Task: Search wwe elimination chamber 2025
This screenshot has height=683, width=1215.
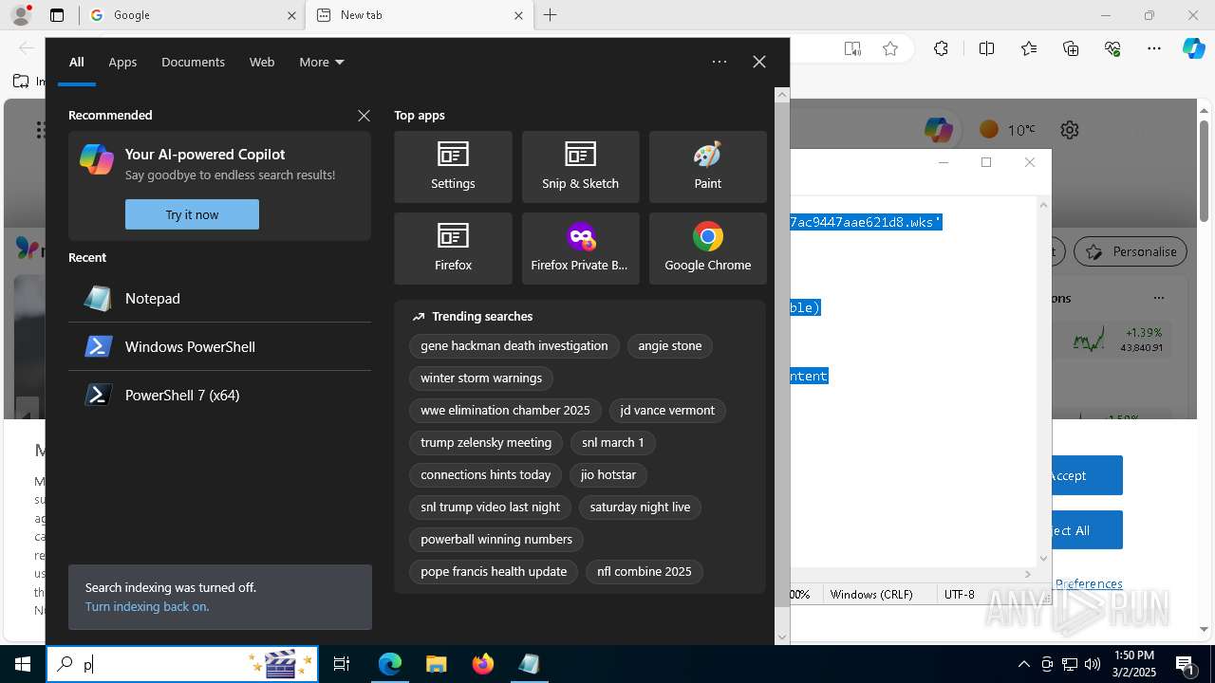Action: tap(505, 411)
